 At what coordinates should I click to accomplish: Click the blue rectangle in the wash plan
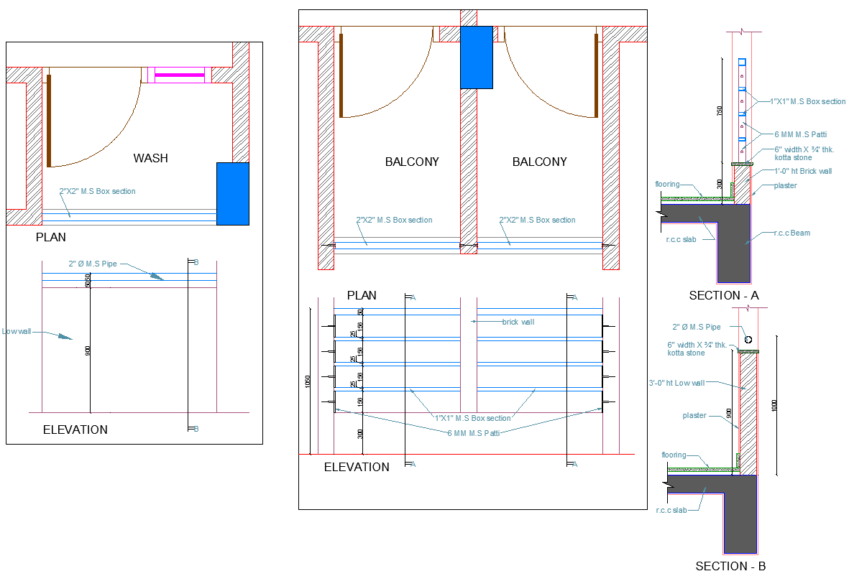[232, 193]
